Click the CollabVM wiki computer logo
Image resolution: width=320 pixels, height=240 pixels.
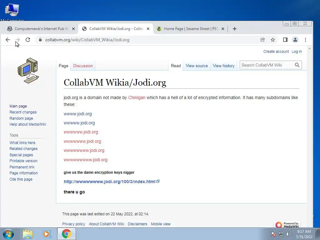[x=28, y=71]
